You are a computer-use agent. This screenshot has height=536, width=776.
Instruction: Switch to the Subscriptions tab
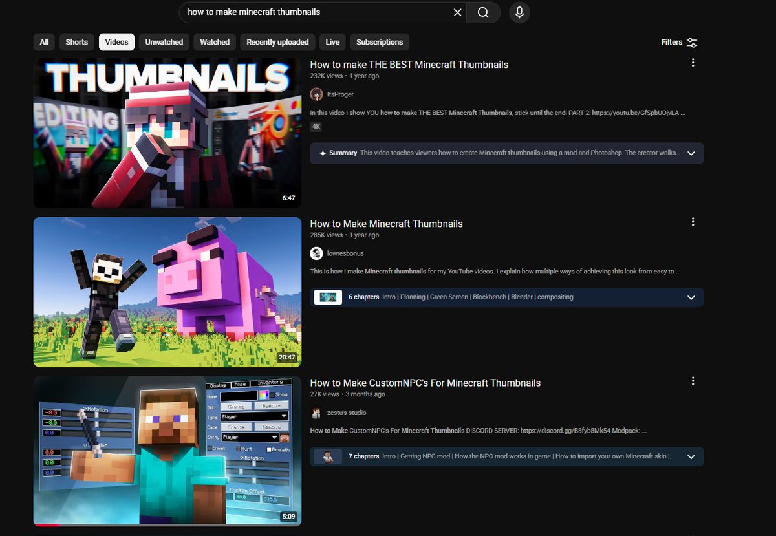[x=380, y=41]
